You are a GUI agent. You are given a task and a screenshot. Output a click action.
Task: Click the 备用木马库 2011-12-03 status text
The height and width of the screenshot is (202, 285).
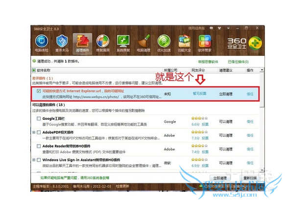click(92, 186)
